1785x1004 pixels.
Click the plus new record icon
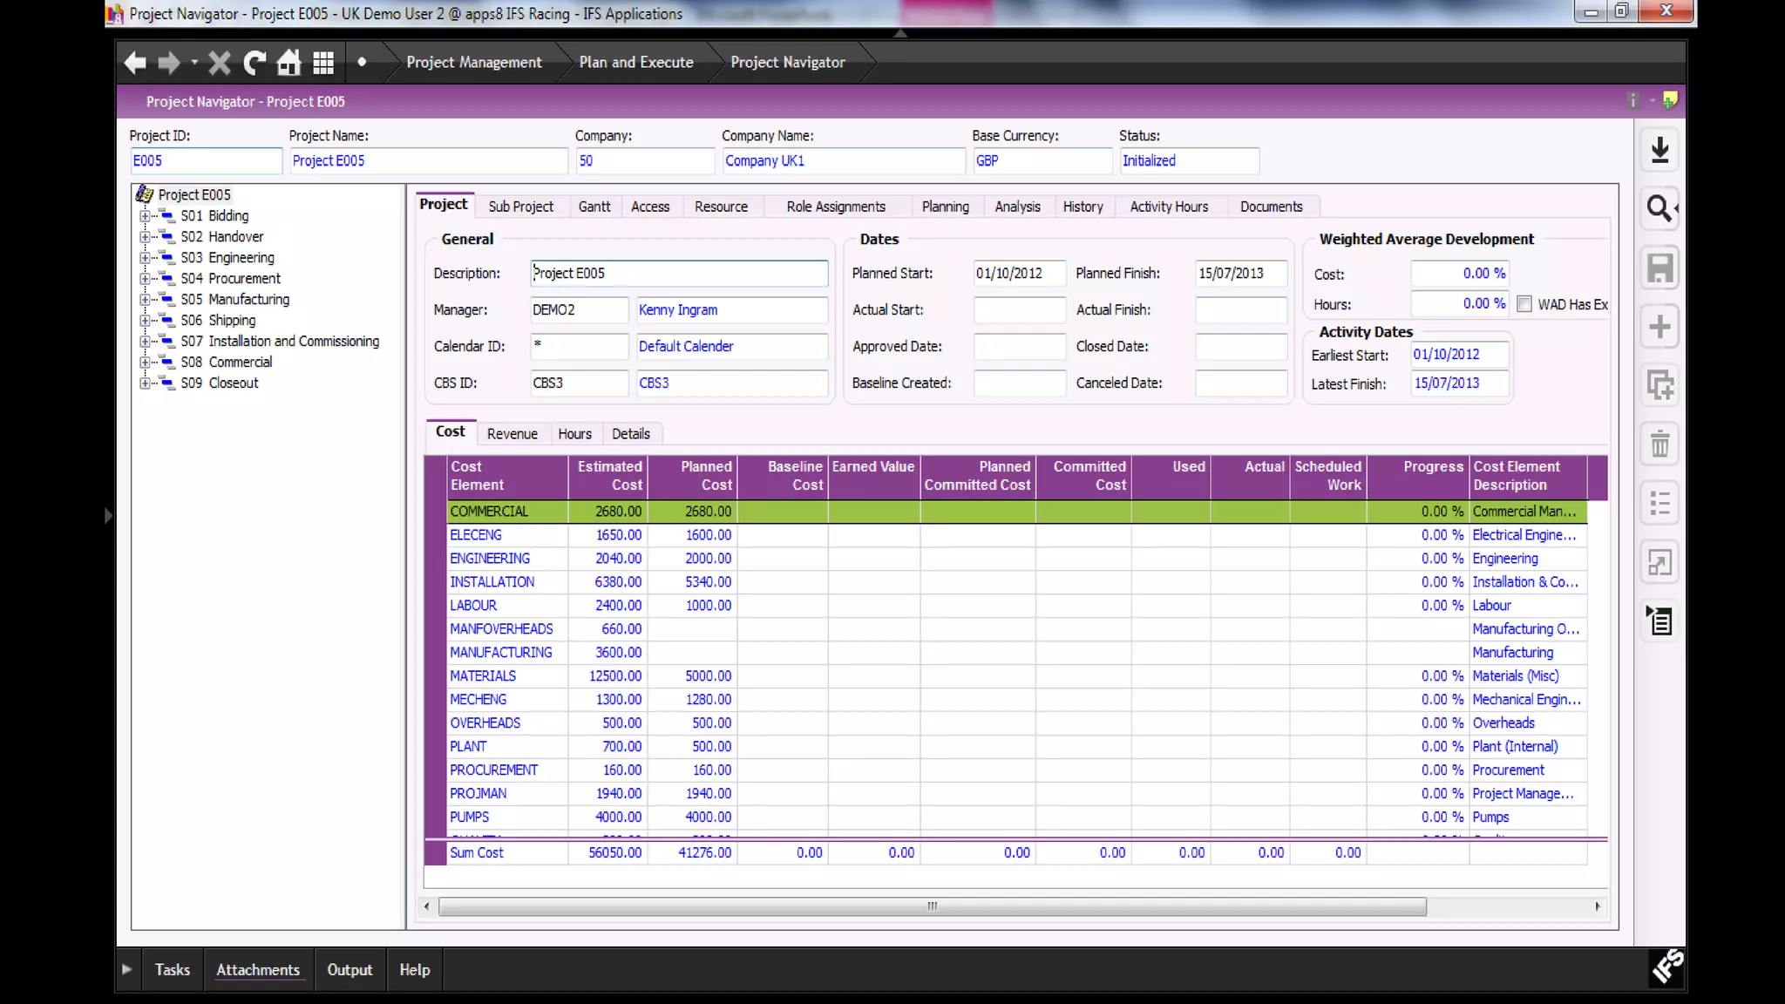pyautogui.click(x=1659, y=327)
